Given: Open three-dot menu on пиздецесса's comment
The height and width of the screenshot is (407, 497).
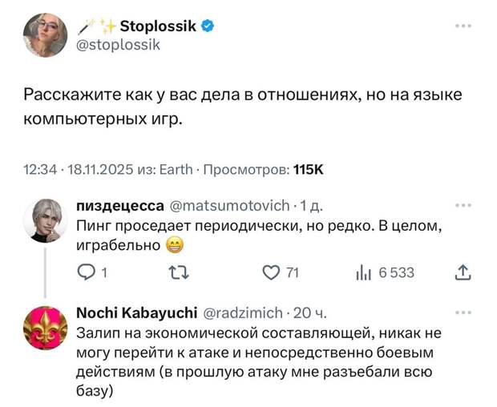Looking at the screenshot, I should [463, 204].
